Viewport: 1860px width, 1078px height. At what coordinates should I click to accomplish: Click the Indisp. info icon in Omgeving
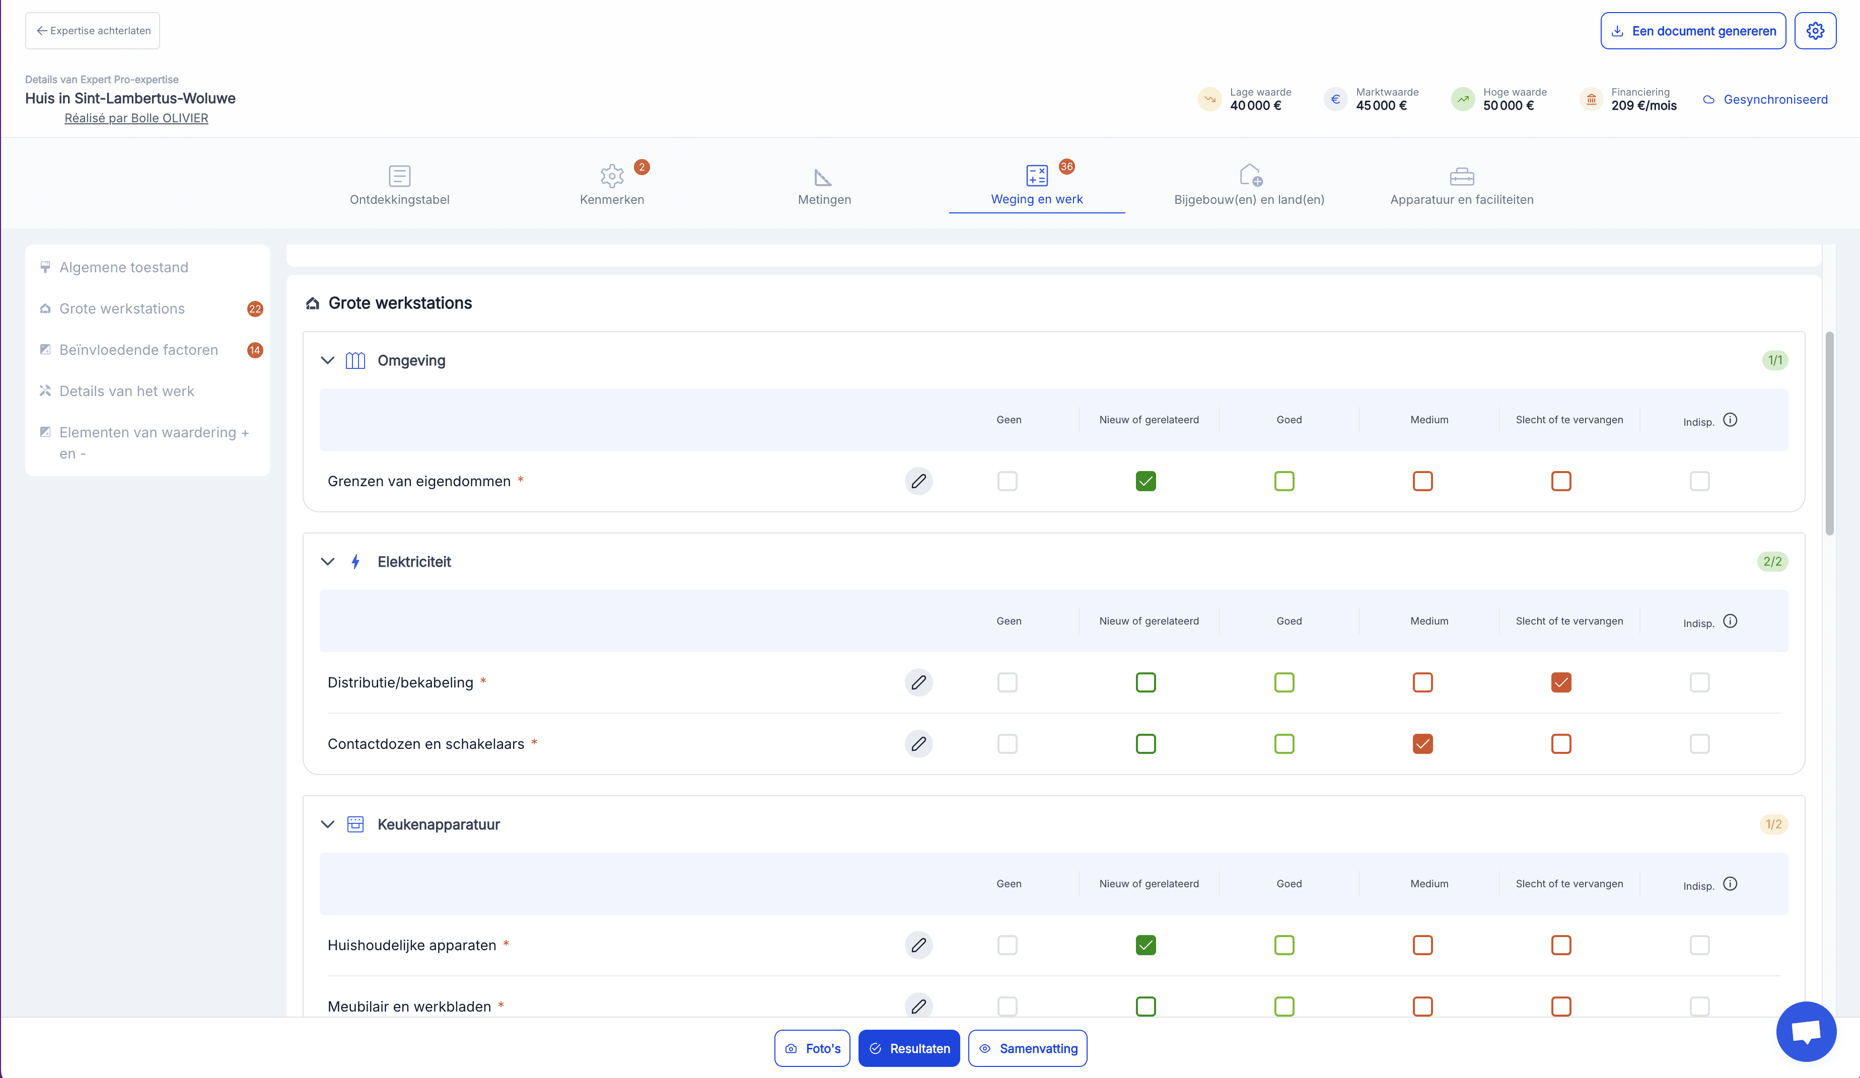pyautogui.click(x=1730, y=420)
